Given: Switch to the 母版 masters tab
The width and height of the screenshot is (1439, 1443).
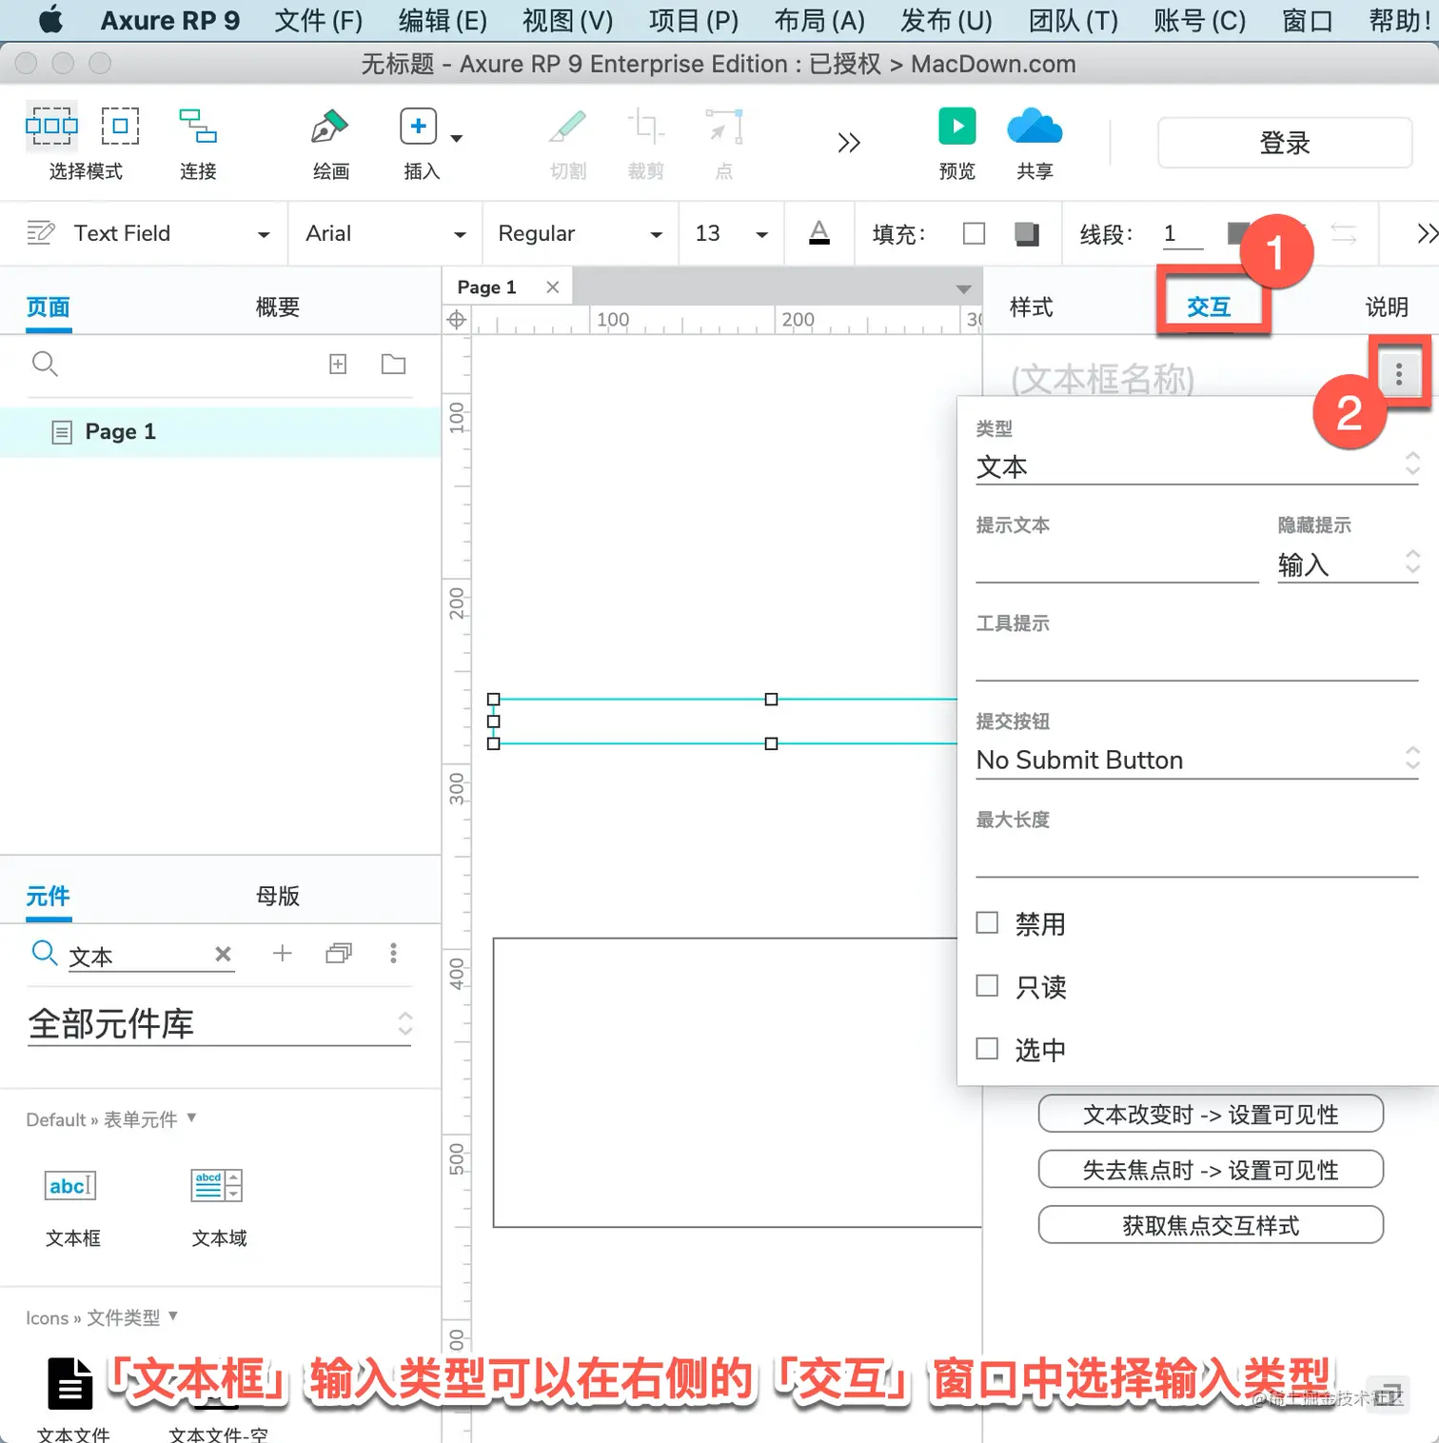Looking at the screenshot, I should [278, 897].
